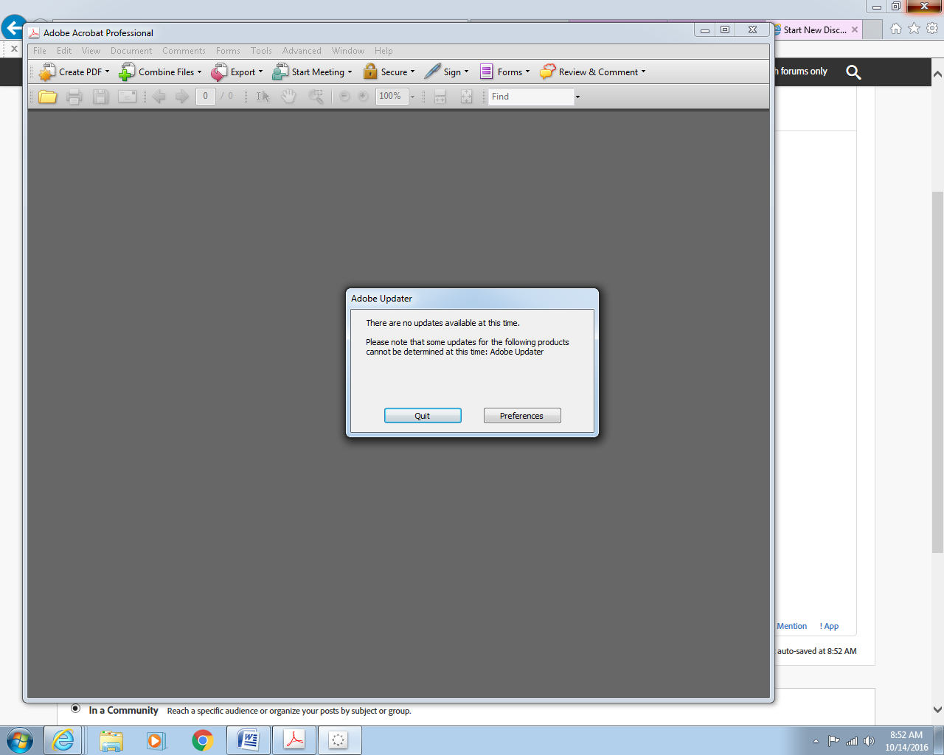Click the zoom out minus icon
The image size is (944, 755).
tap(344, 97)
